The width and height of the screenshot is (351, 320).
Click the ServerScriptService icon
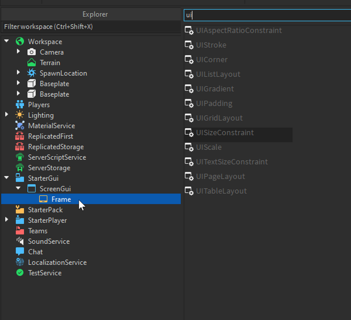tap(20, 157)
